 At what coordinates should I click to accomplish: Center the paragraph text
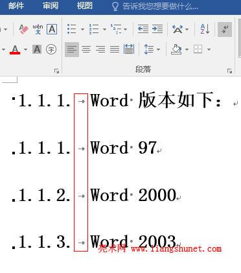click(x=86, y=49)
